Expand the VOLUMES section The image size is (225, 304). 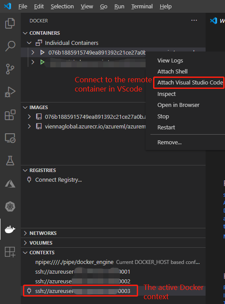coord(25,243)
